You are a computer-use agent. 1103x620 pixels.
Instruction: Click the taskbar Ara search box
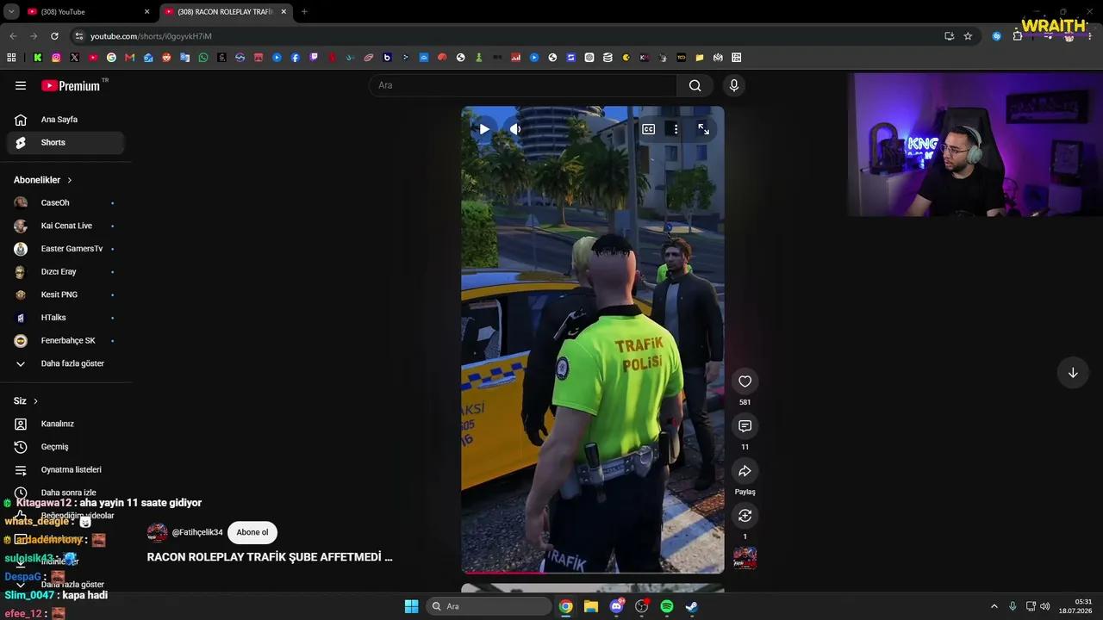(489, 606)
